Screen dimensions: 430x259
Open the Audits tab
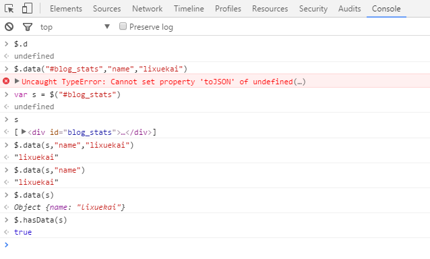pos(349,9)
